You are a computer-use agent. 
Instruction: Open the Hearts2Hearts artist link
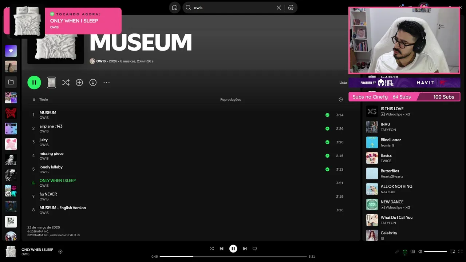pos(392,176)
